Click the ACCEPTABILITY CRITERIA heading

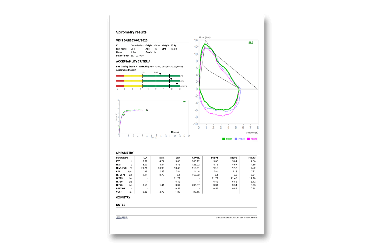133,61
